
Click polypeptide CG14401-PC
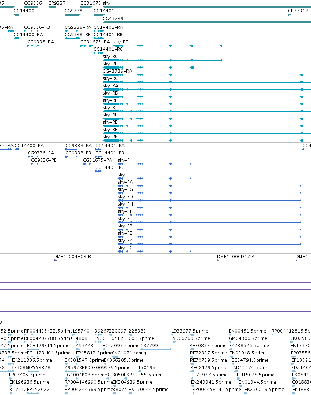[110, 168]
